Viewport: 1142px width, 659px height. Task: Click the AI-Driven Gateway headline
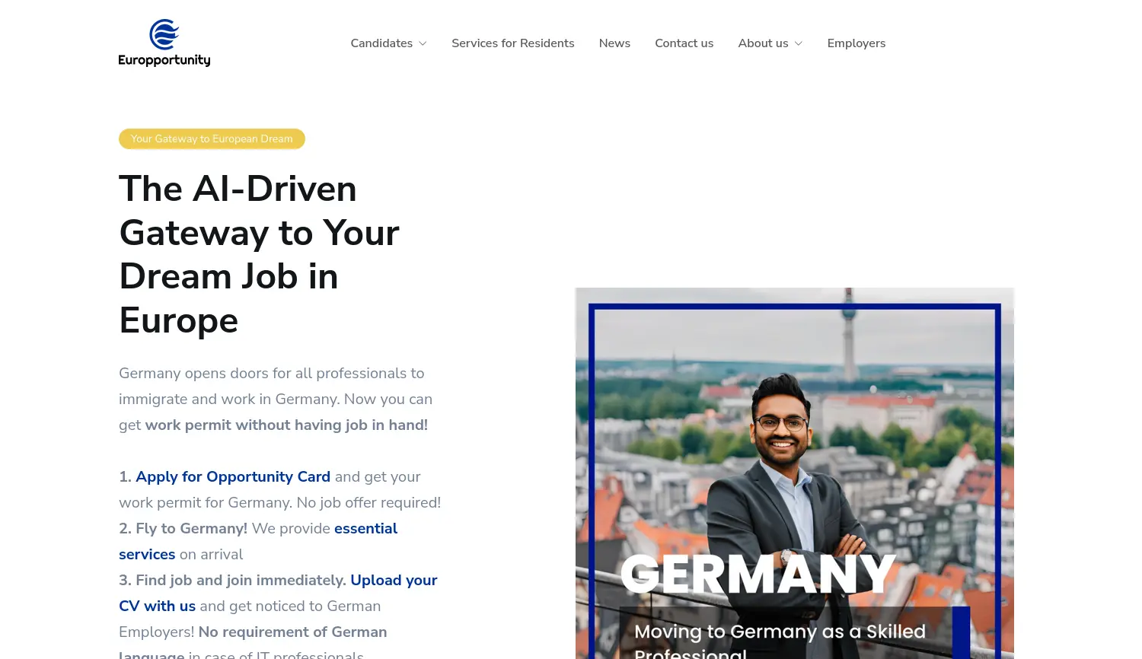(259, 254)
